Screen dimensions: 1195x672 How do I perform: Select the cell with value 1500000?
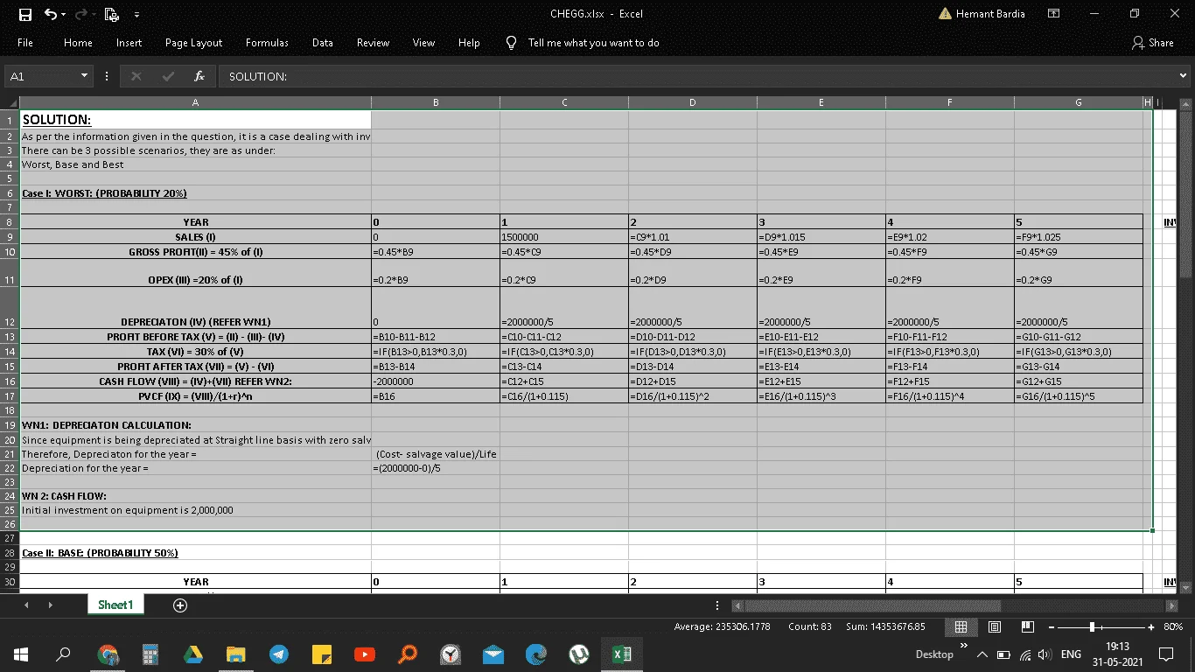tap(564, 237)
